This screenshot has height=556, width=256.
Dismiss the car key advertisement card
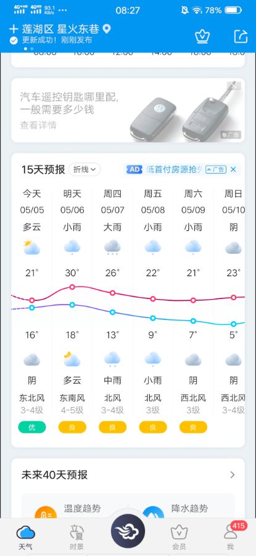click(x=234, y=85)
